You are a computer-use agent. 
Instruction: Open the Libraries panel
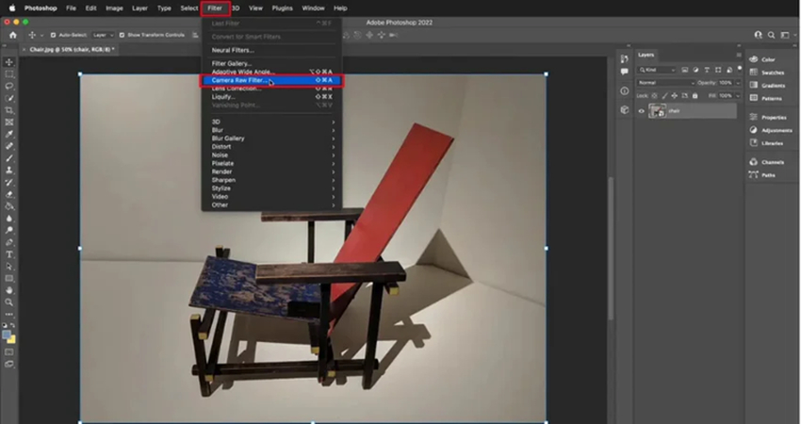click(766, 143)
